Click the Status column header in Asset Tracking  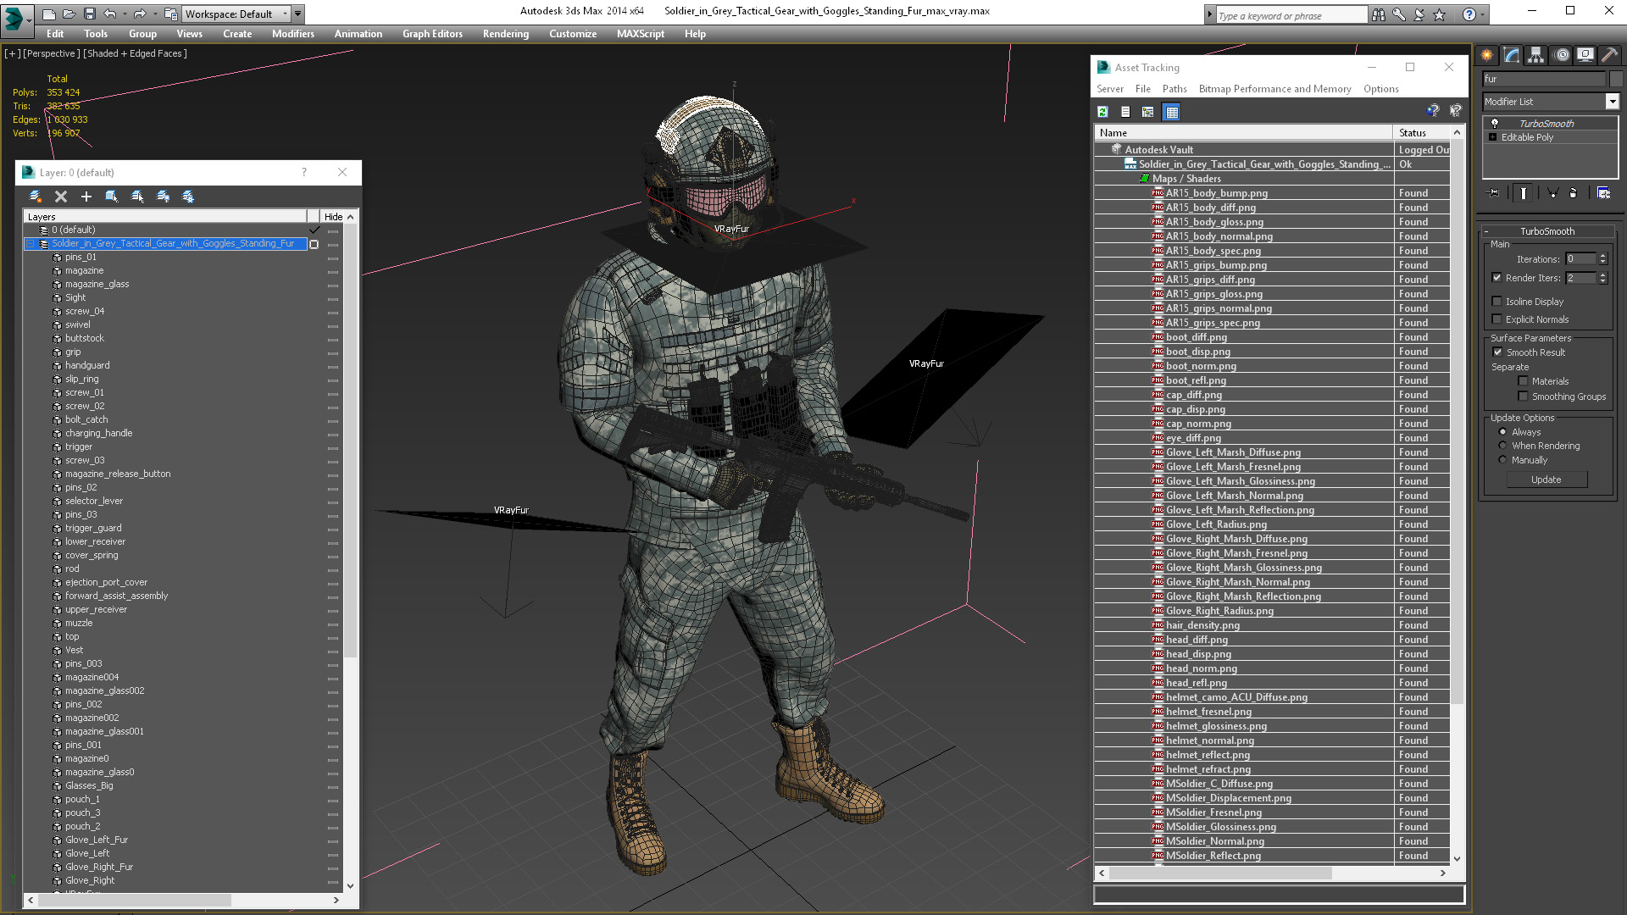point(1422,133)
